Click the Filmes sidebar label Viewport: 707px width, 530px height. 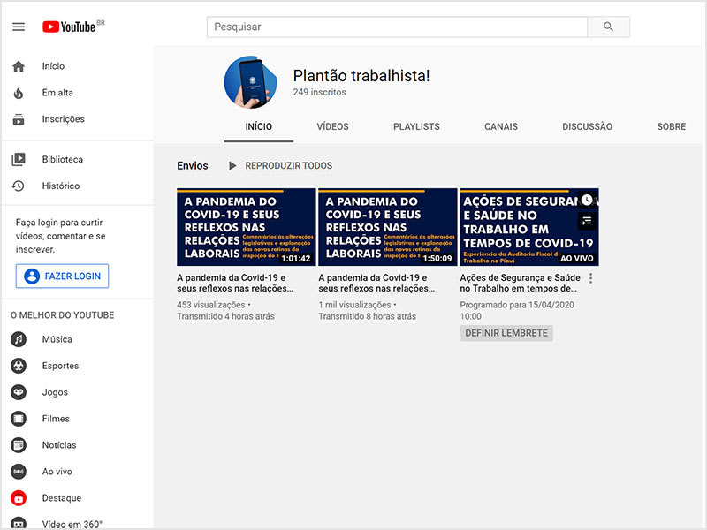click(56, 419)
